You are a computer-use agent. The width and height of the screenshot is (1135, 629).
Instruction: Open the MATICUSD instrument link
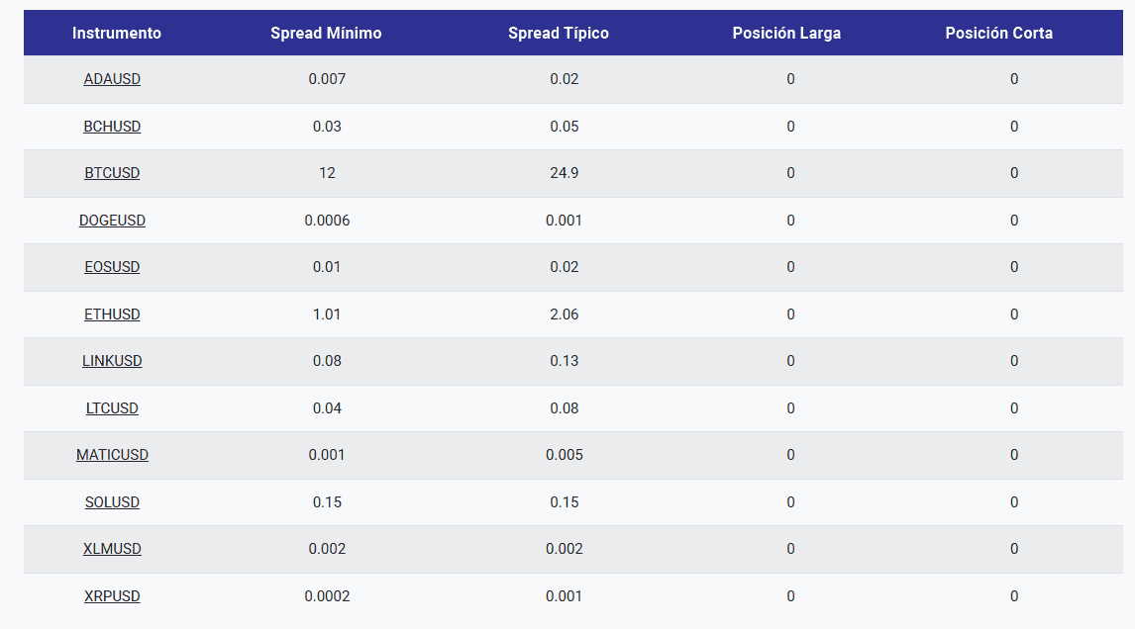click(x=112, y=456)
